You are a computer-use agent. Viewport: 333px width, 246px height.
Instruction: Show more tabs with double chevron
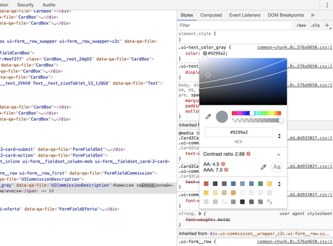(x=313, y=15)
